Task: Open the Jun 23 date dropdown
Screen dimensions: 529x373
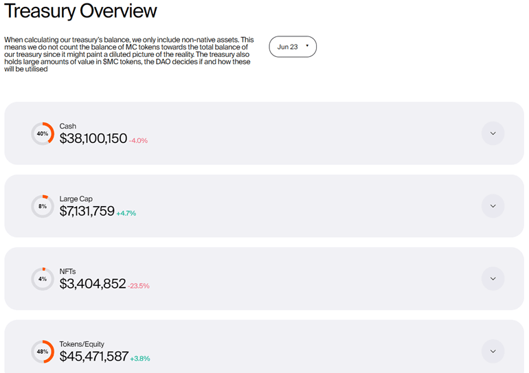Action: 293,47
